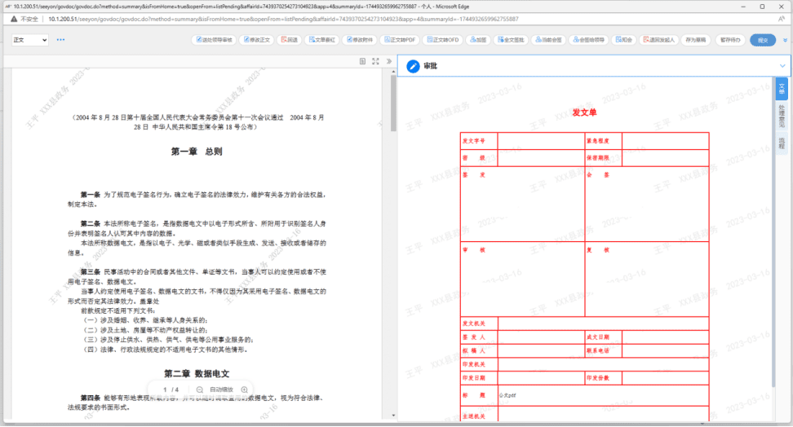
Task: Click the 签发 opinion area
Action: coord(522,205)
